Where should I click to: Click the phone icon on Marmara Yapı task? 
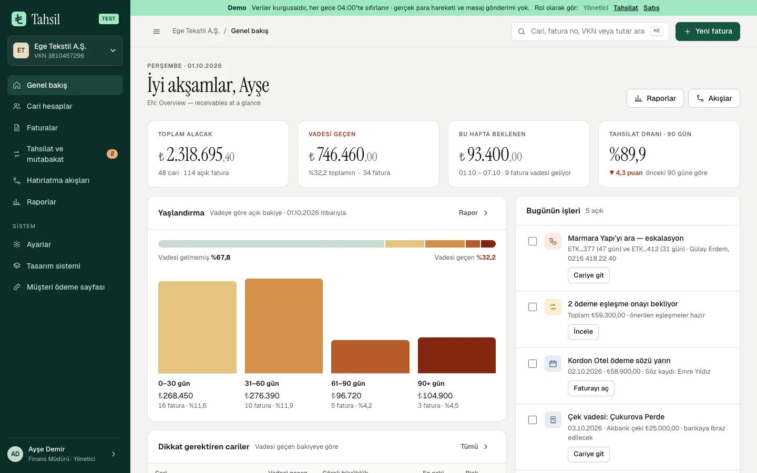[x=553, y=242]
